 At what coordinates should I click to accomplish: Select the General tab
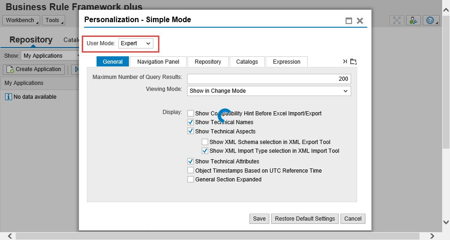[x=113, y=62]
